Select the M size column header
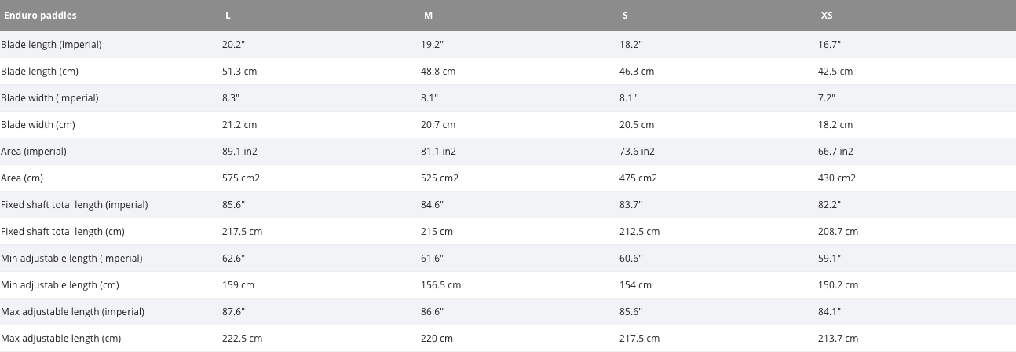Image resolution: width=1016 pixels, height=352 pixels. [x=427, y=16]
